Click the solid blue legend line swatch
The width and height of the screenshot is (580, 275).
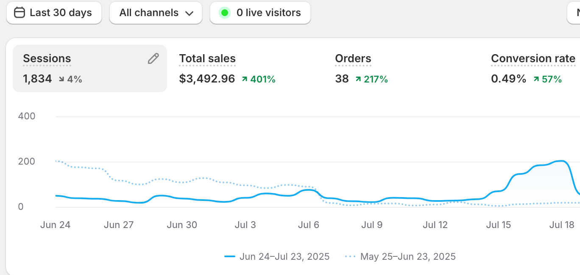pyautogui.click(x=230, y=256)
